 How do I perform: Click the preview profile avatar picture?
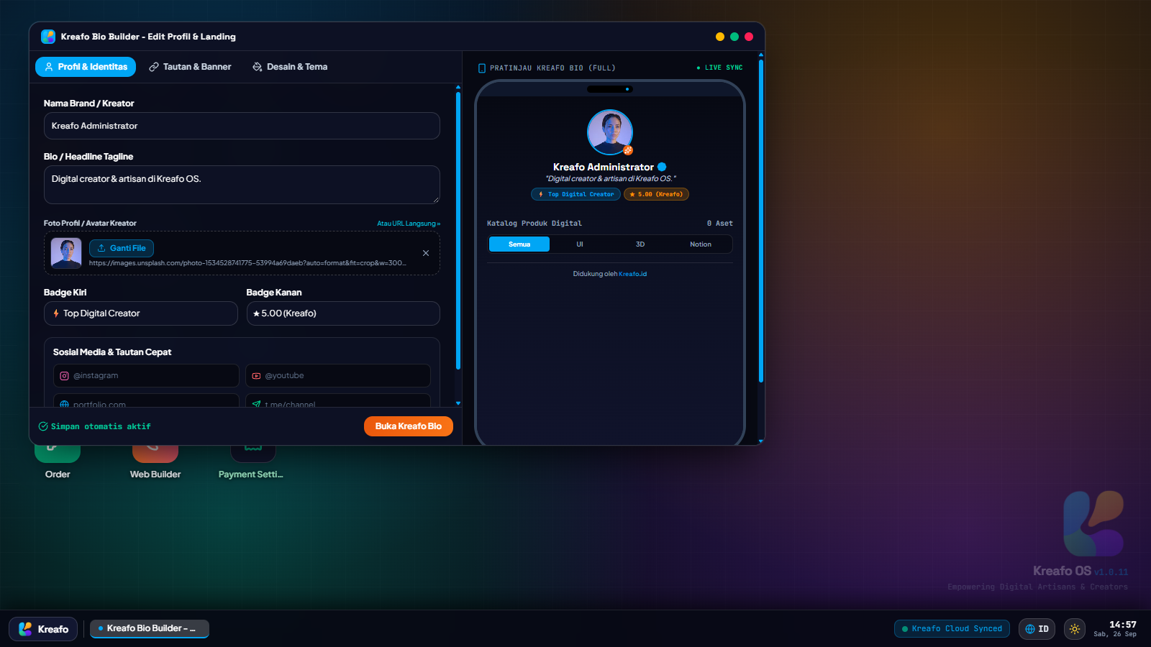tap(610, 132)
